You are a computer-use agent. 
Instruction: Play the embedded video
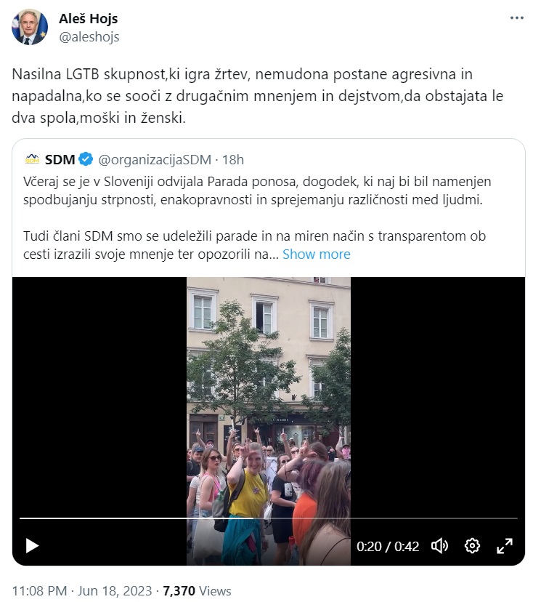point(32,545)
